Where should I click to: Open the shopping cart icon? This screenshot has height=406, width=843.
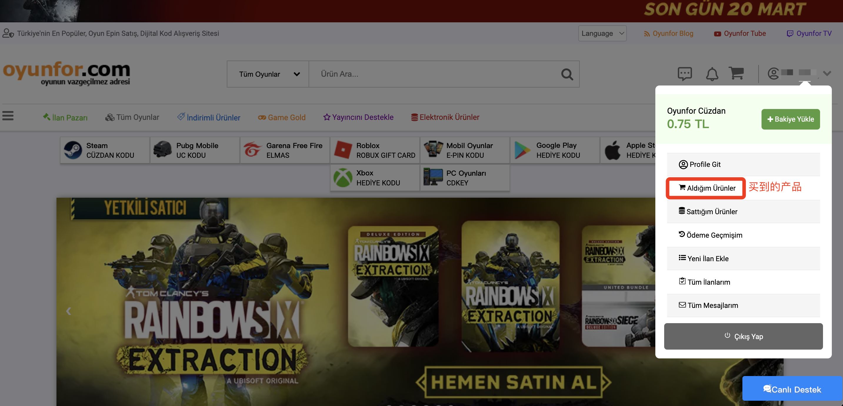pyautogui.click(x=736, y=73)
